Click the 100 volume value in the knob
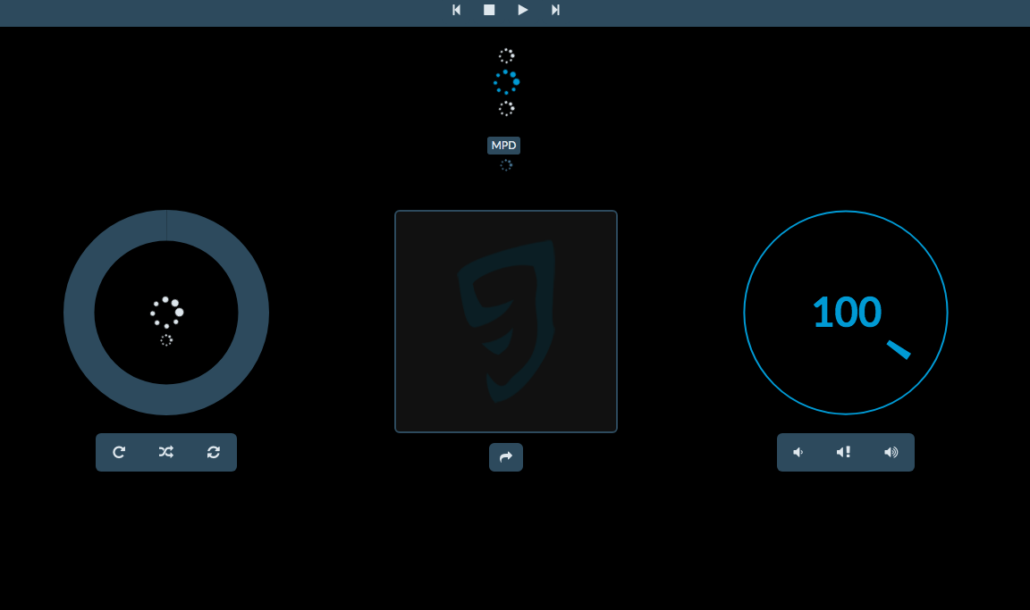Screen dimensions: 1030x610 coord(846,313)
